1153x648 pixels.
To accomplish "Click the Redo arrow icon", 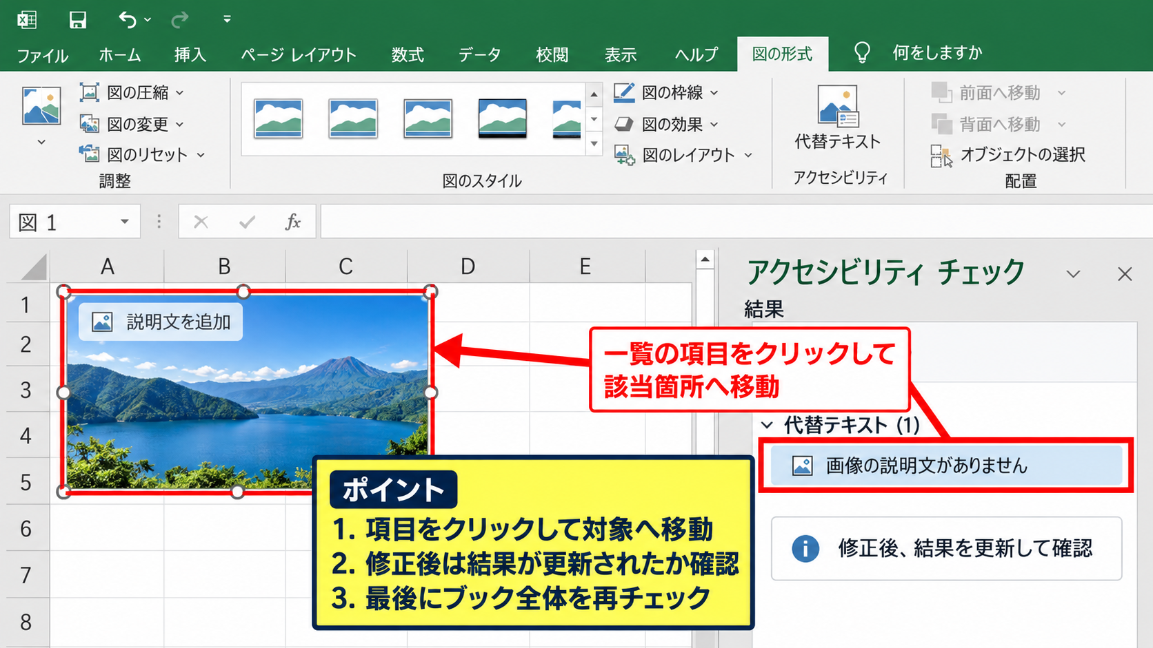I will pos(180,20).
